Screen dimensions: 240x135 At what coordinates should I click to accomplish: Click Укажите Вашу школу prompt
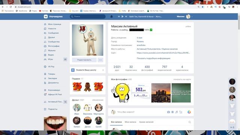click(x=86, y=70)
